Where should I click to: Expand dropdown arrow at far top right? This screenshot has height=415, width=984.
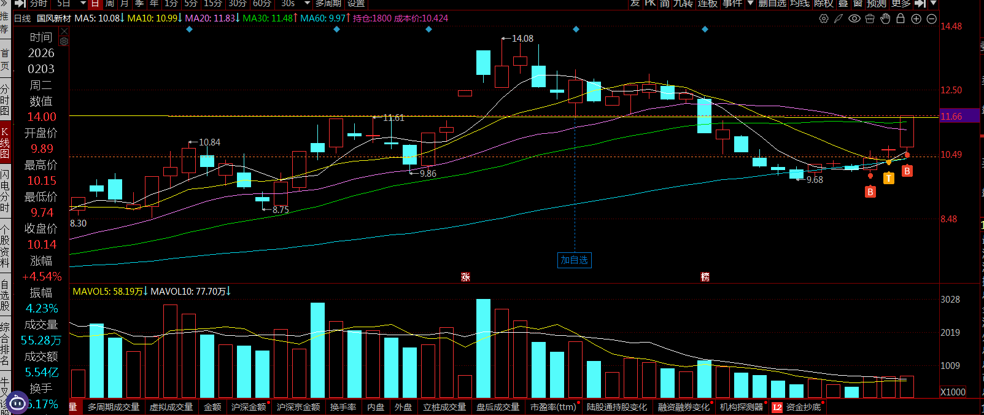(x=934, y=3)
